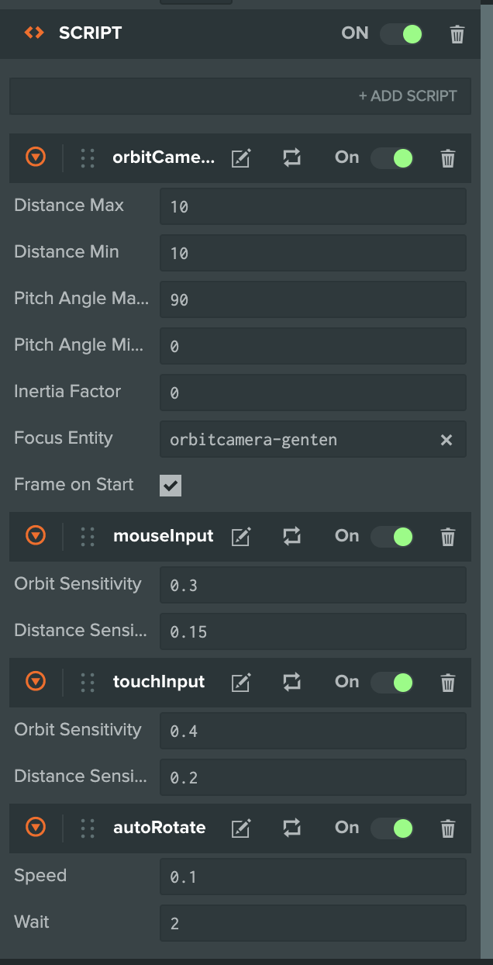The image size is (493, 965).
Task: Remove the touchInput script with trash icon
Action: point(447,683)
